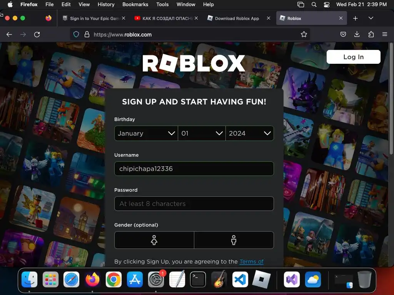Open Launchpad from the Dock

click(x=50, y=280)
